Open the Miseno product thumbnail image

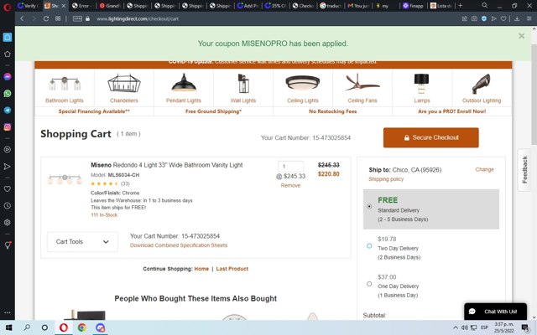pyautogui.click(x=65, y=178)
